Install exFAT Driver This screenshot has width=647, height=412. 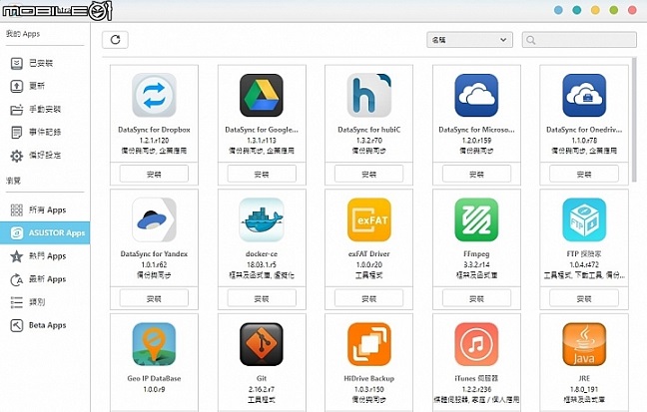pyautogui.click(x=368, y=298)
